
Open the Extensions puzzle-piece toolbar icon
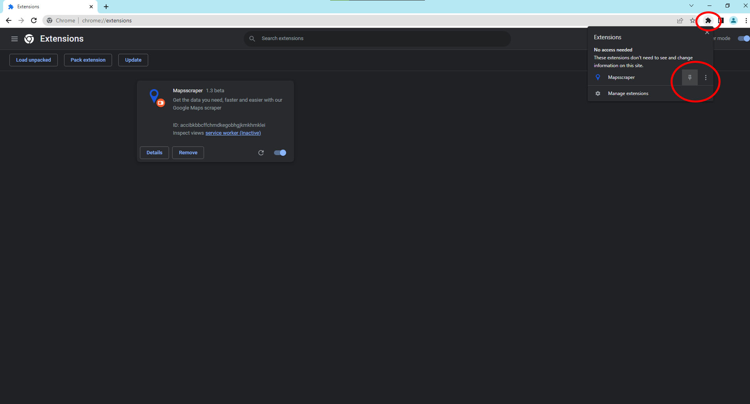tap(708, 20)
